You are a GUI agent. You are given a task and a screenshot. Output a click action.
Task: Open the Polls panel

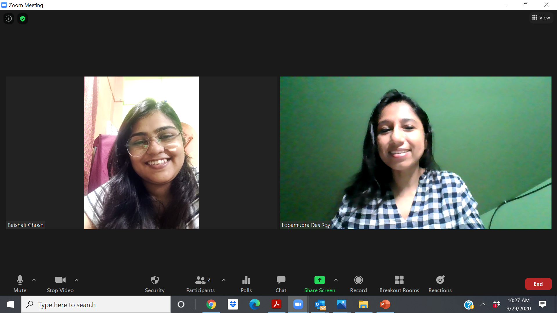(246, 283)
